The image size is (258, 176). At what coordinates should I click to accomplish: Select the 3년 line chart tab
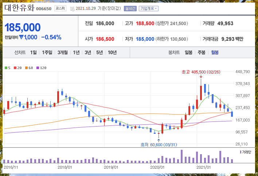click(88, 52)
